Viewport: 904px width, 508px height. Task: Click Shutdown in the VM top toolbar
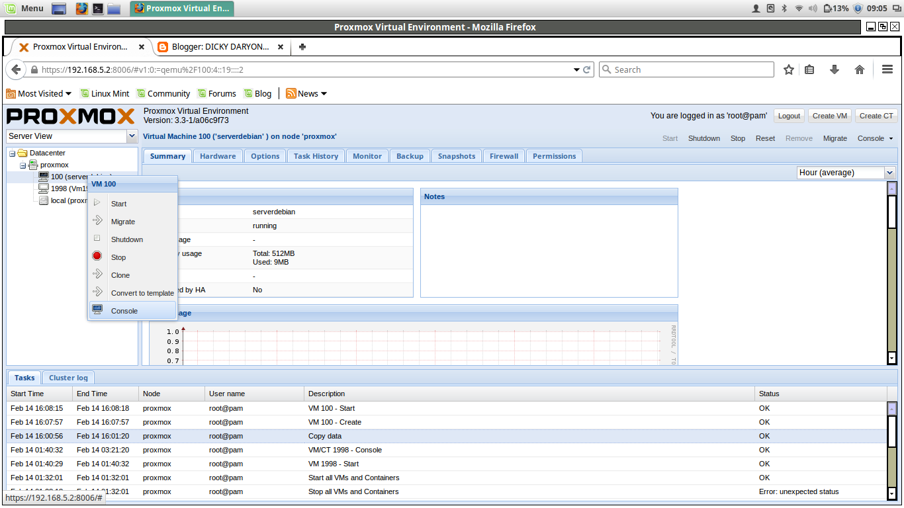(704, 138)
